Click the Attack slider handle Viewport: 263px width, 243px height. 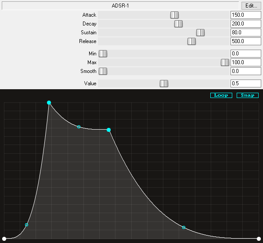click(x=174, y=15)
